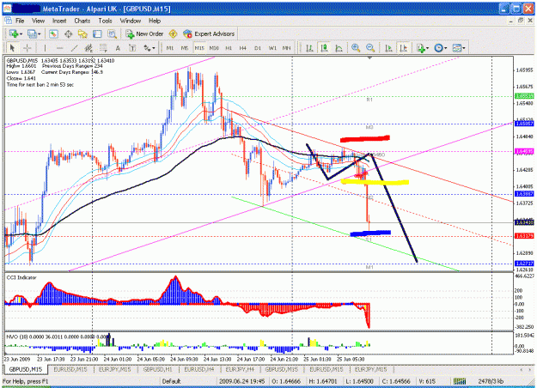Click the New Order button

coord(144,33)
